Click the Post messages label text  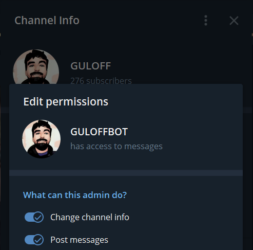[x=79, y=240]
